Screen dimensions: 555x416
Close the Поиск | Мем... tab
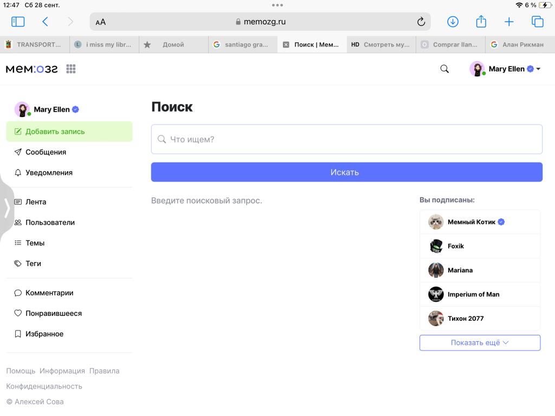286,44
